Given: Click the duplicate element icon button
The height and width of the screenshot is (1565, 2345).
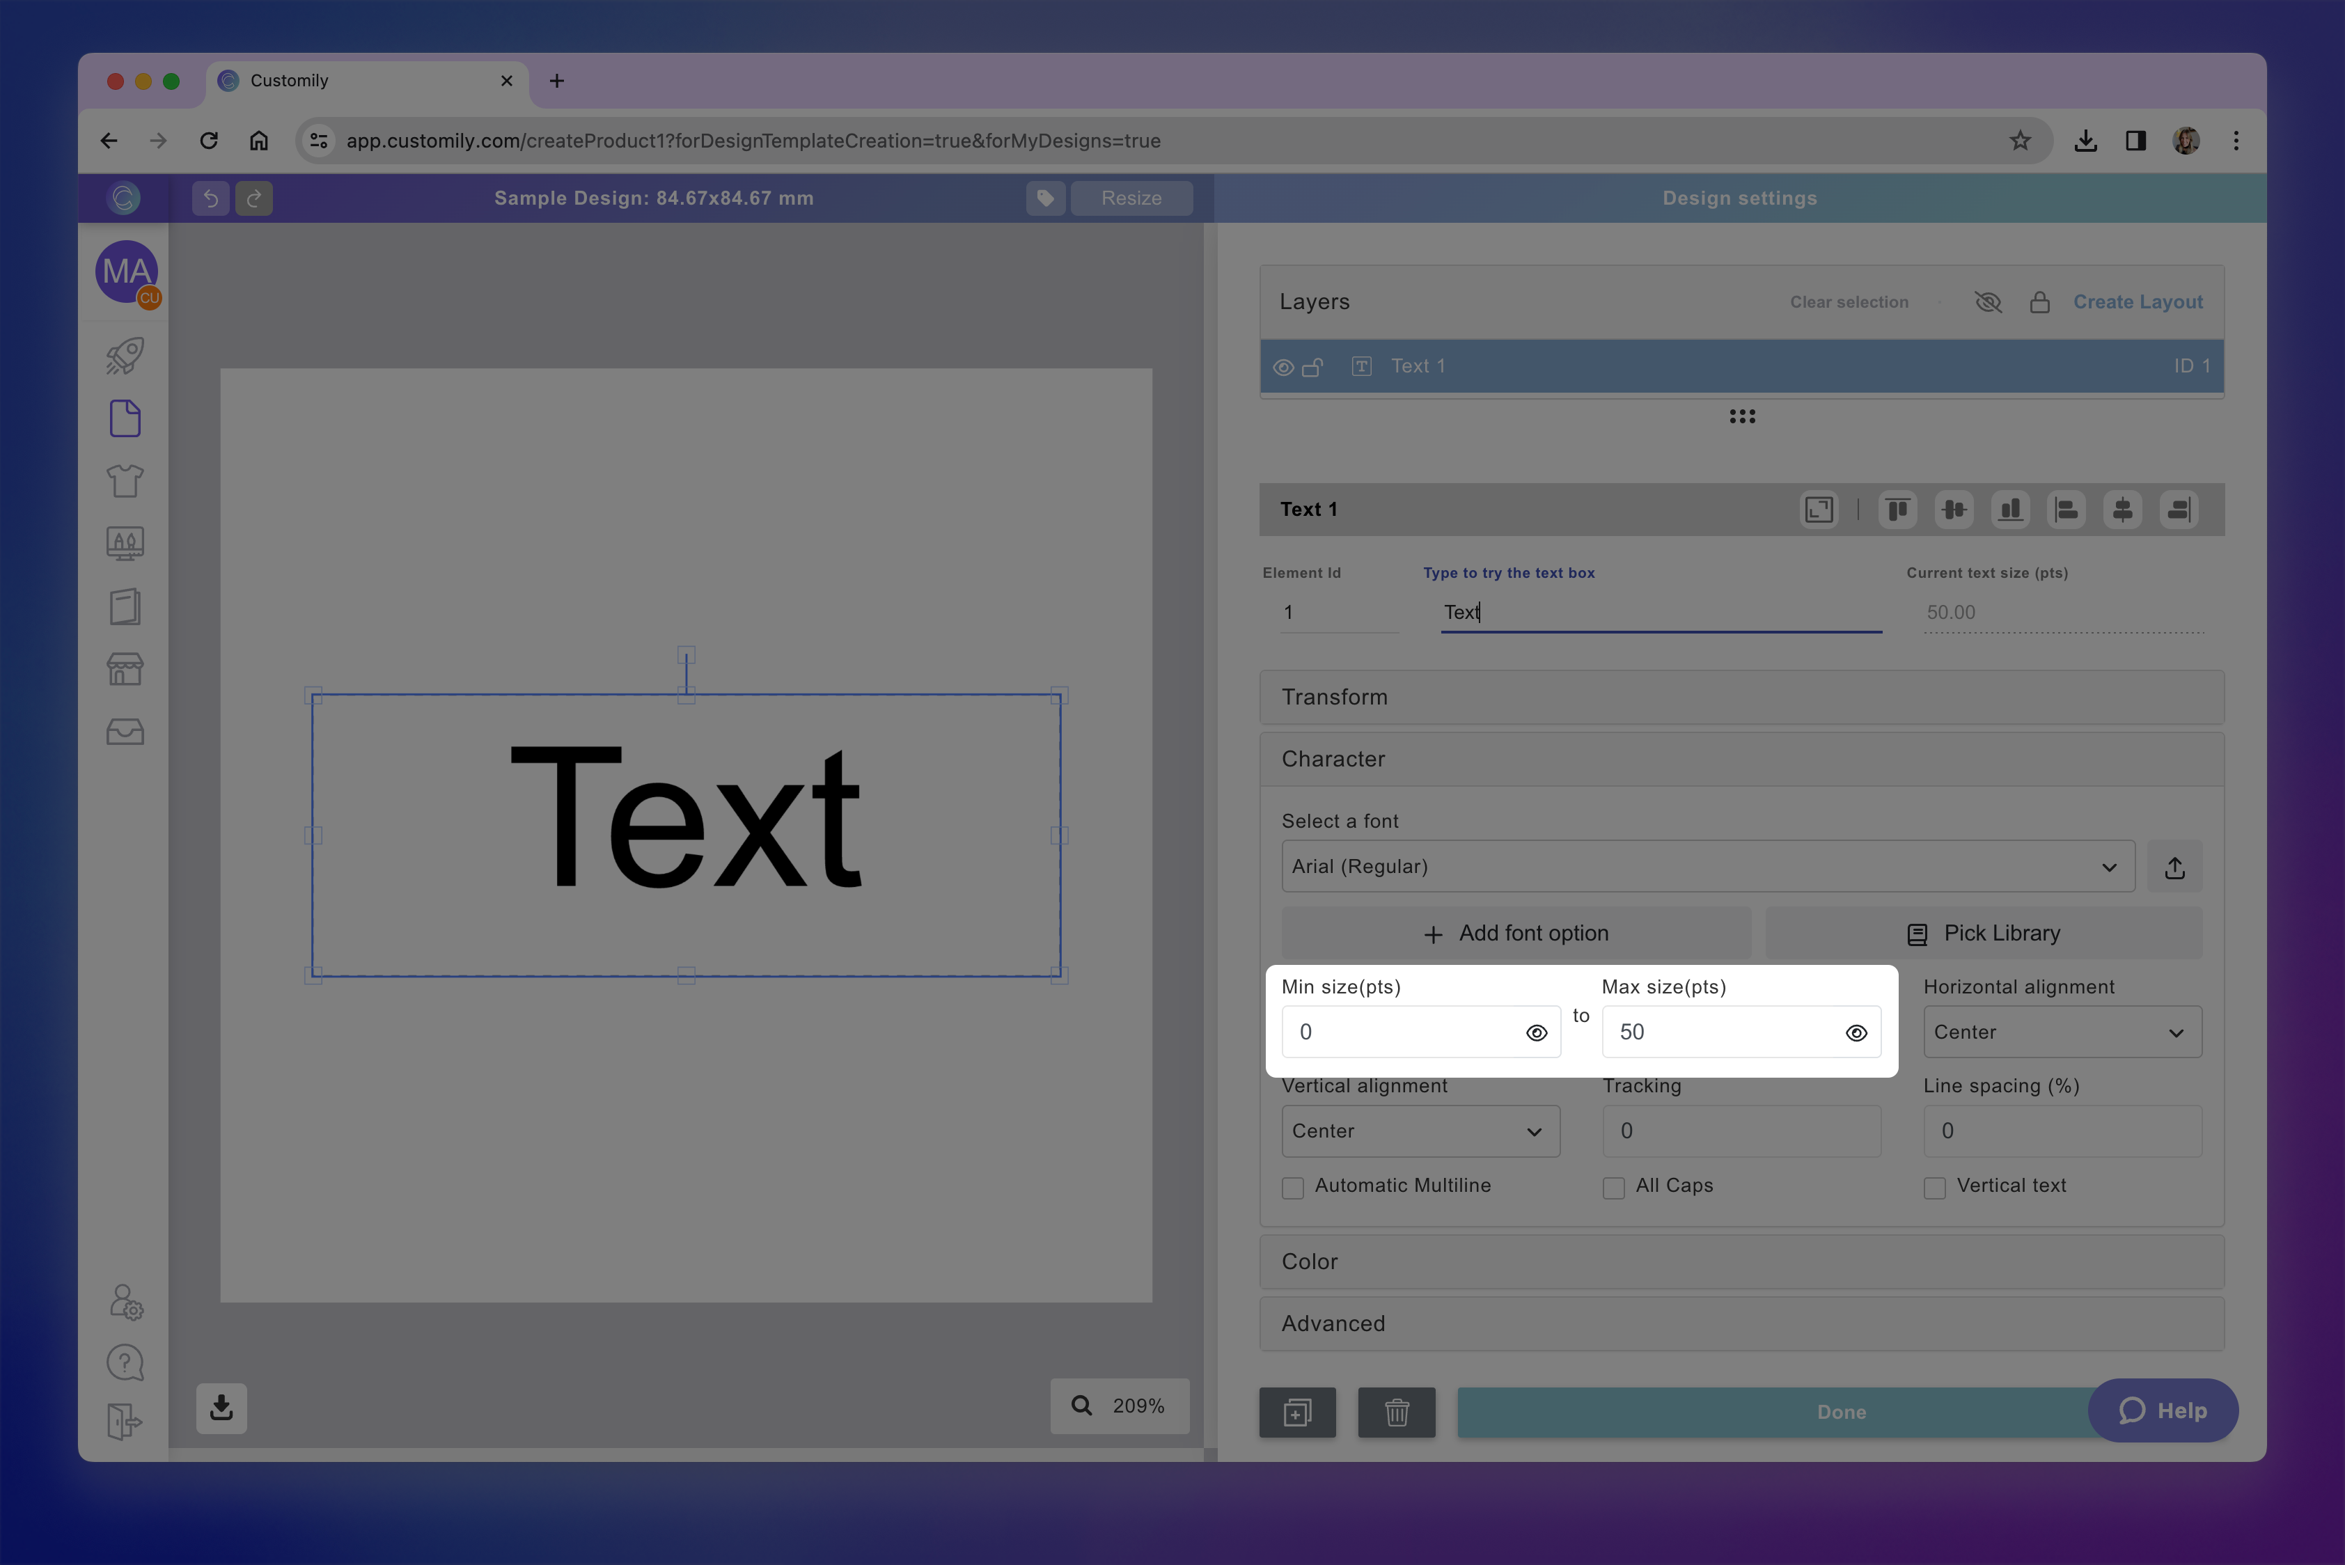Looking at the screenshot, I should [x=1297, y=1411].
